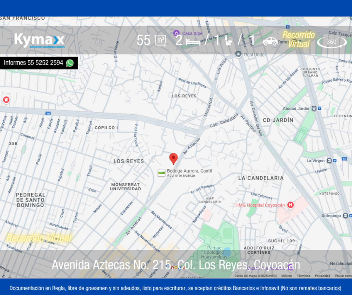Click the Informes 55 5252 2594 contact button
Viewport: 352px width, 295px height.
pyautogui.click(x=39, y=63)
